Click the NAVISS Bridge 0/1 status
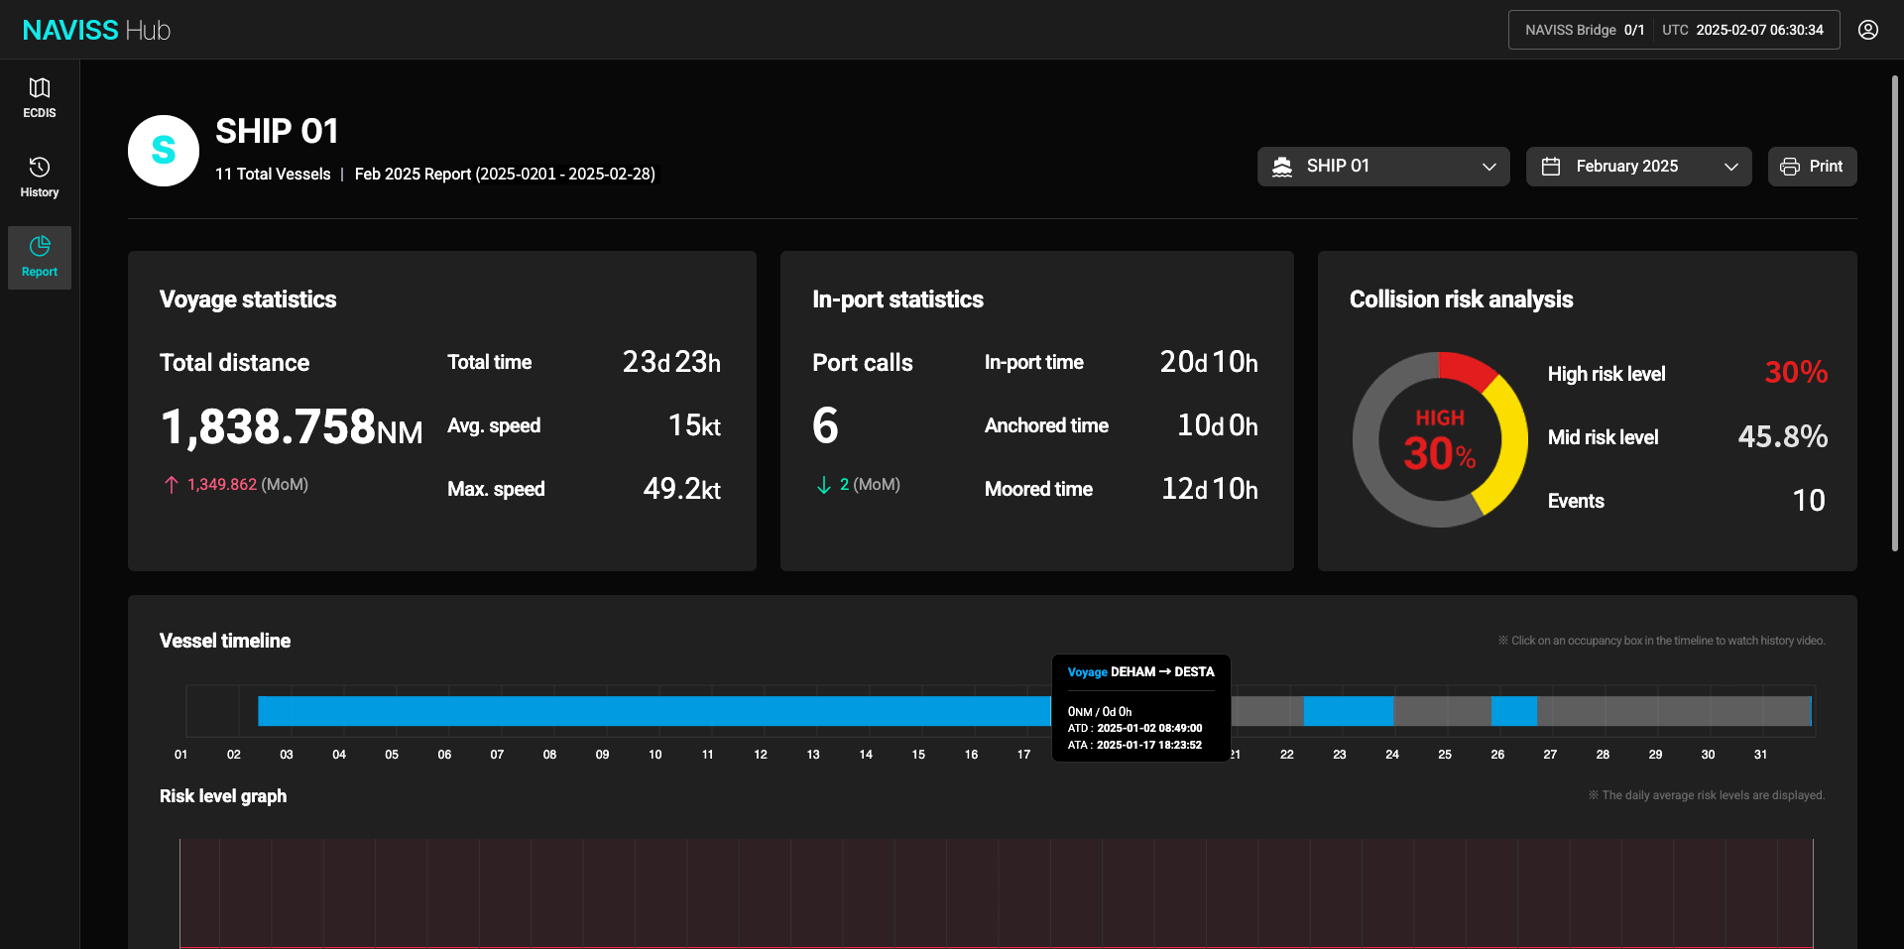The height and width of the screenshot is (949, 1904). 1584,30
